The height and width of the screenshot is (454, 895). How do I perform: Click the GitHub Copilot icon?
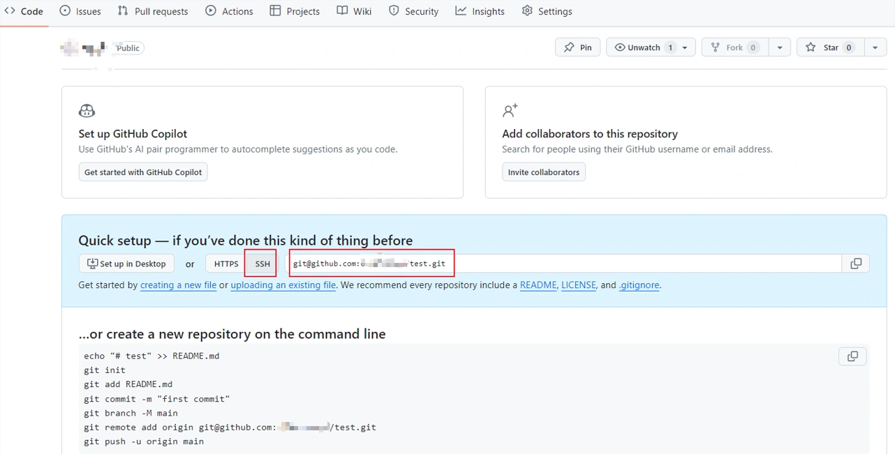(x=87, y=111)
